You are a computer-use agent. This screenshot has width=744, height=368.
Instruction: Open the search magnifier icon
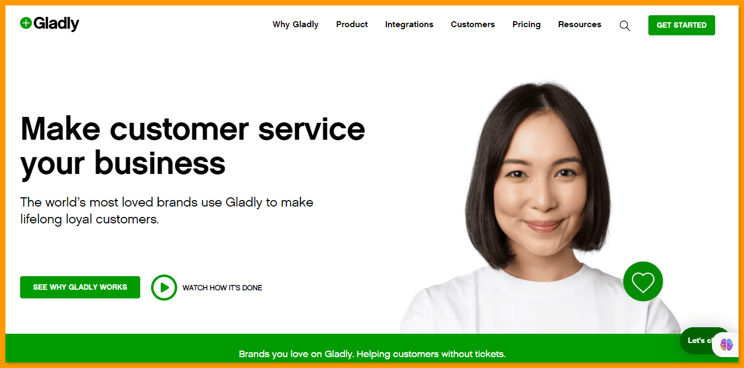pyautogui.click(x=625, y=26)
